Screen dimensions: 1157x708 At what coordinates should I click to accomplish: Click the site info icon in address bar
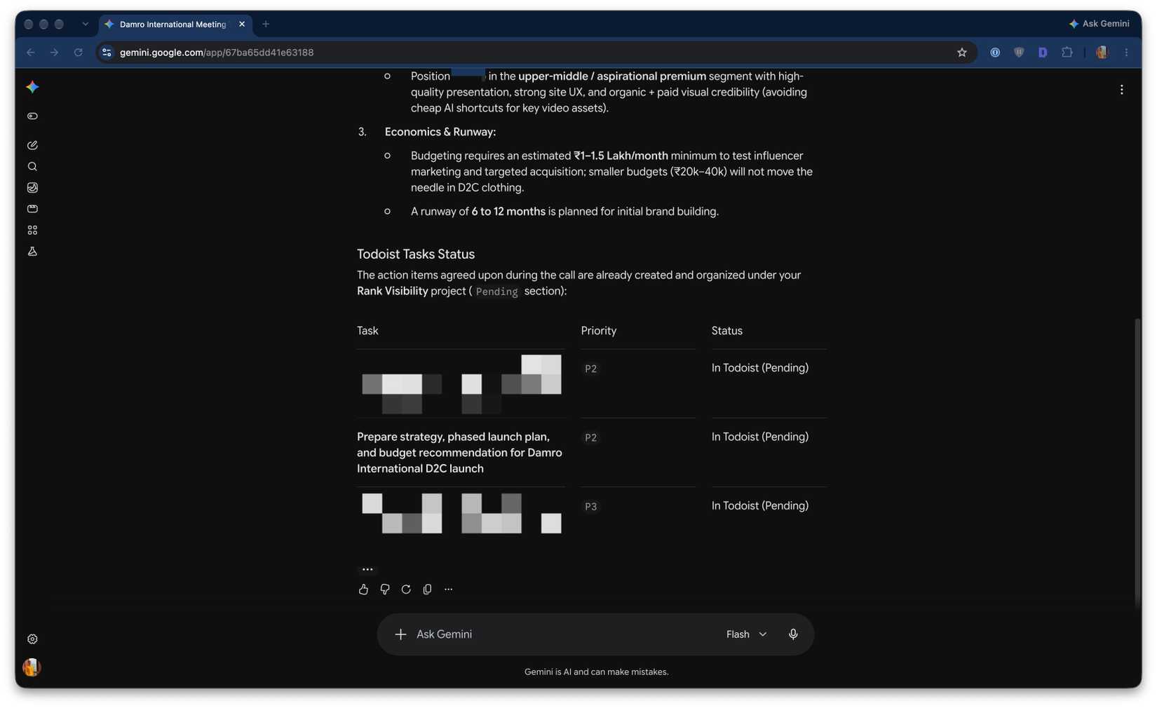(x=107, y=53)
